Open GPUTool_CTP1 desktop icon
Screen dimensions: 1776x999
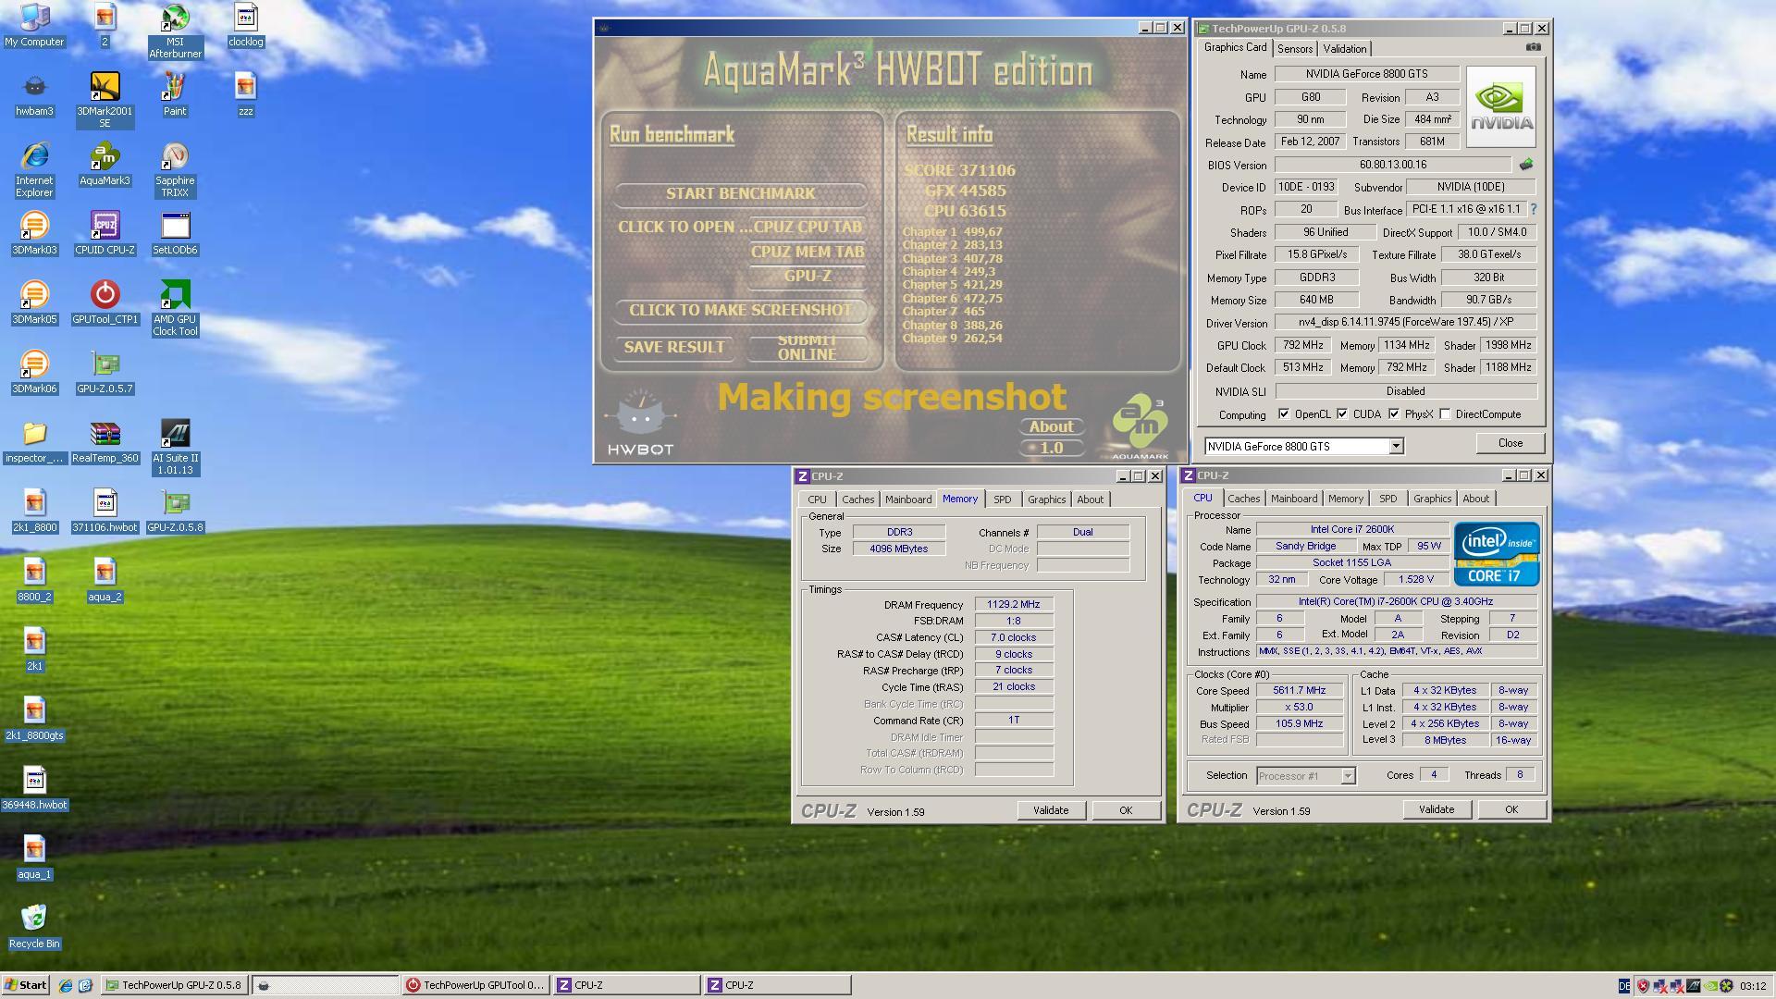105,302
